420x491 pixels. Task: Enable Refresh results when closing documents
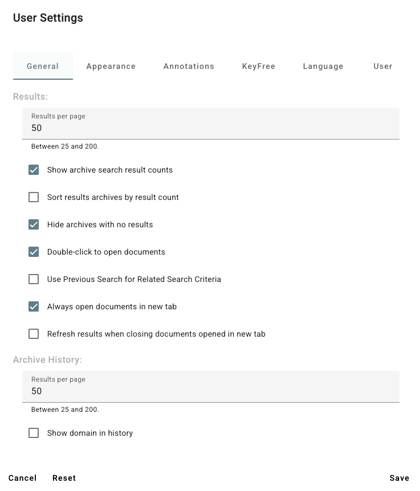34,334
